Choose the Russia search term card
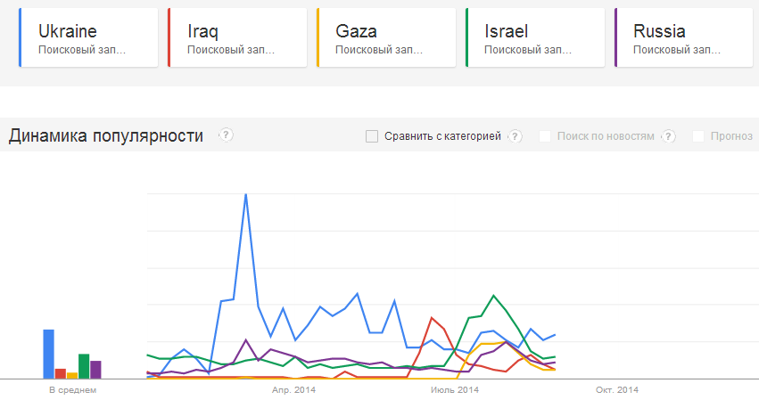This screenshot has height=400, width=759. [684, 37]
